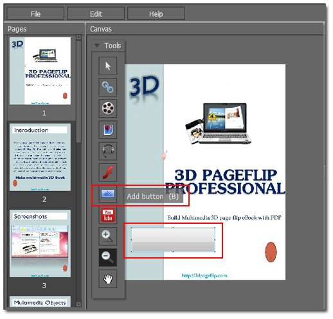The width and height of the screenshot is (333, 319).
Task: Select the Introduction page 2 thumbnail
Action: pyautogui.click(x=40, y=157)
